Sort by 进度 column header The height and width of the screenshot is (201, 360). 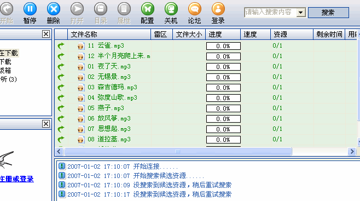point(223,35)
